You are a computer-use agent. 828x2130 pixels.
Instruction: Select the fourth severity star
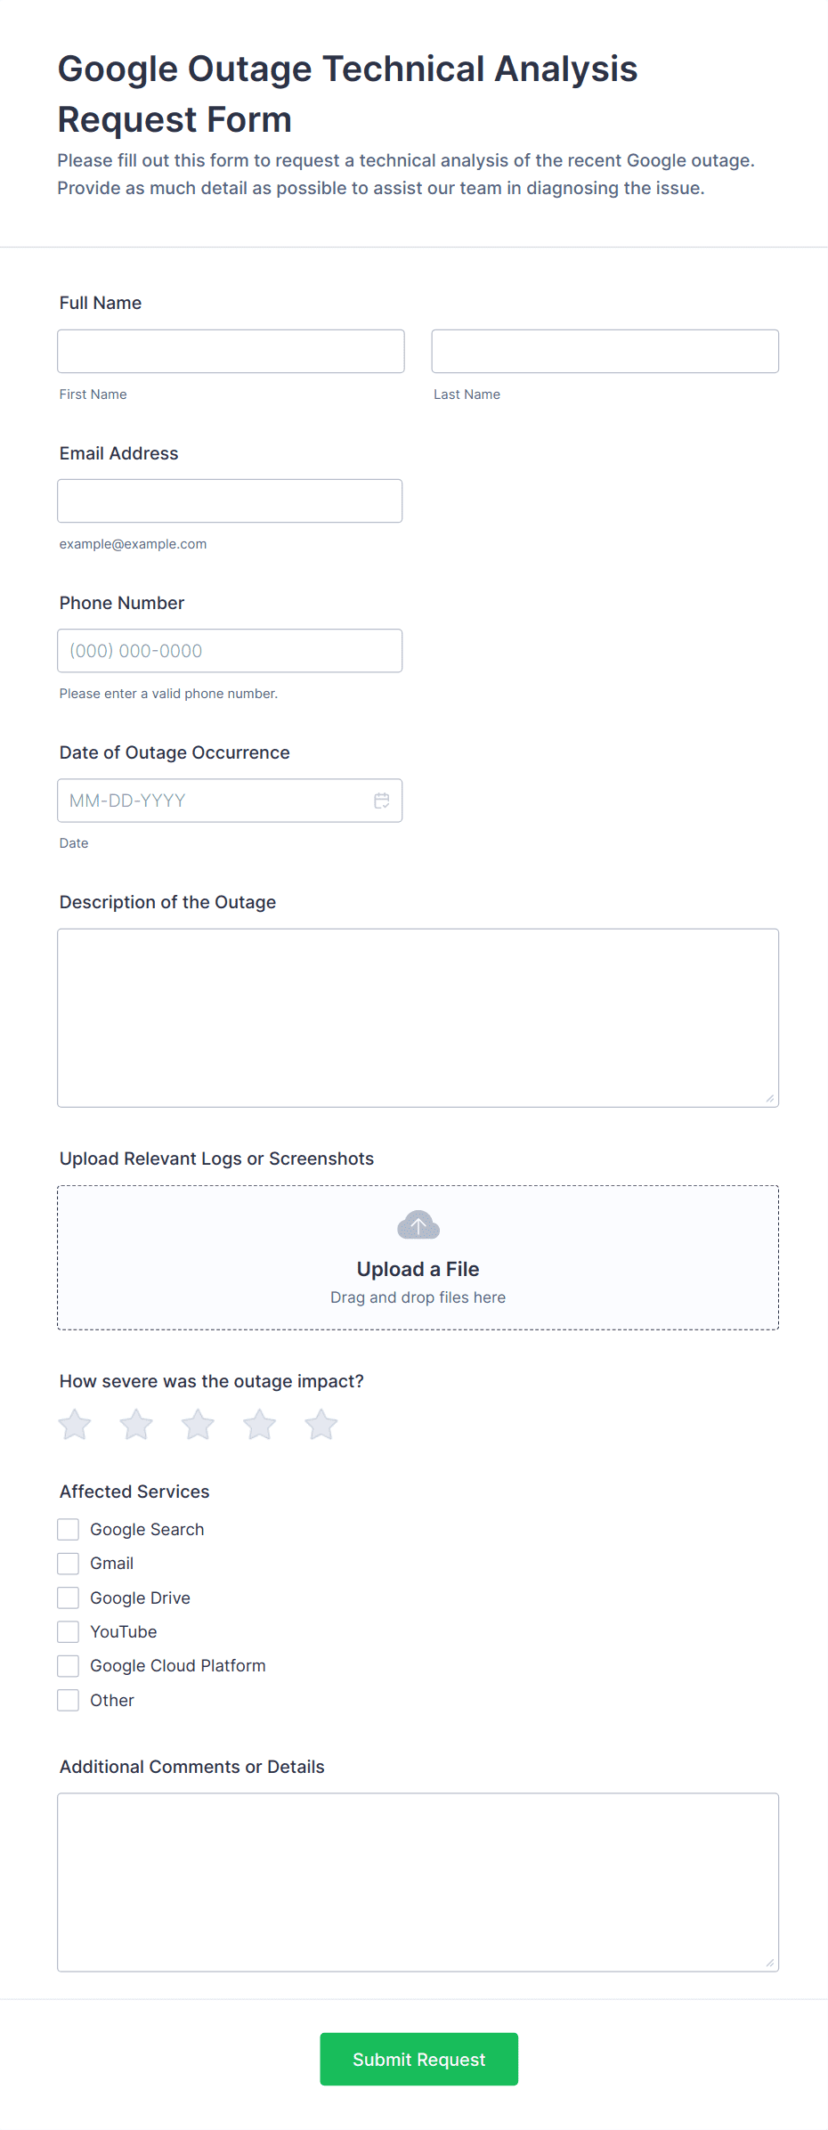click(x=259, y=1425)
